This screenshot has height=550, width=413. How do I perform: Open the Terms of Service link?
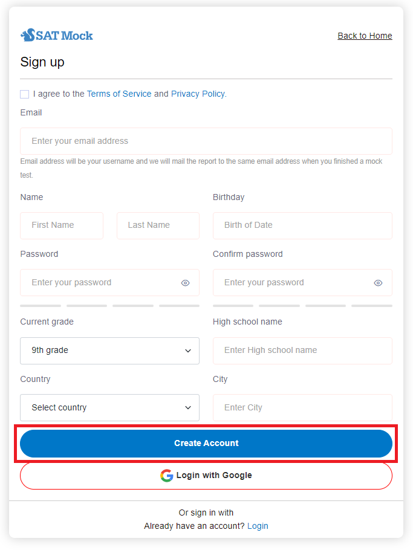pyautogui.click(x=119, y=94)
